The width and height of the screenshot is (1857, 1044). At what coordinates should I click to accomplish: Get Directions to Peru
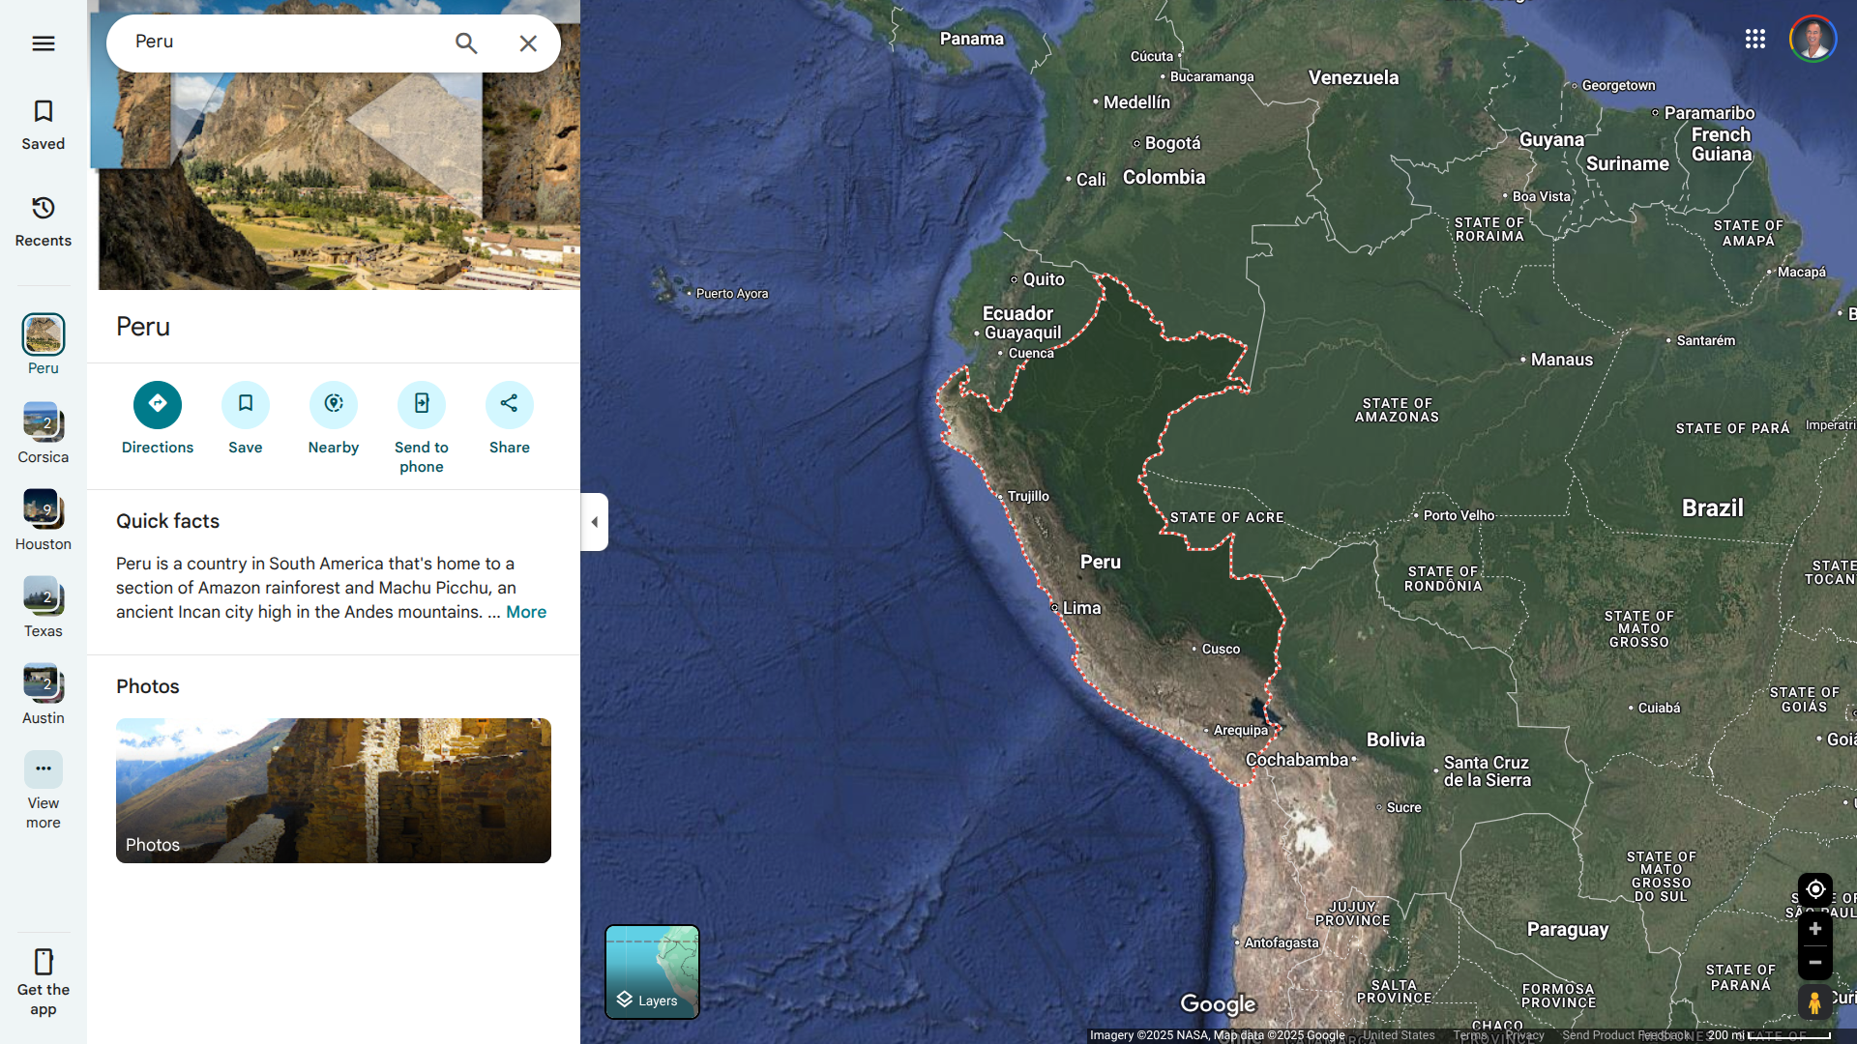point(158,405)
